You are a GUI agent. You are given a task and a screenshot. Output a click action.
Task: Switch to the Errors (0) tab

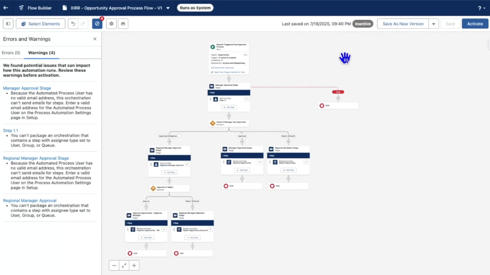11,53
